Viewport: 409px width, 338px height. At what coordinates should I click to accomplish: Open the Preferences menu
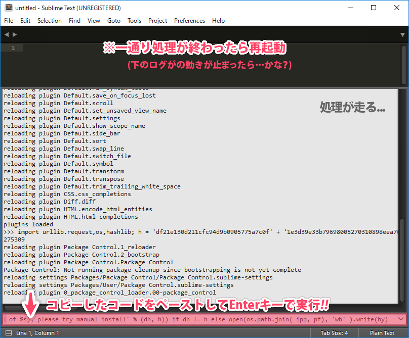(190, 21)
